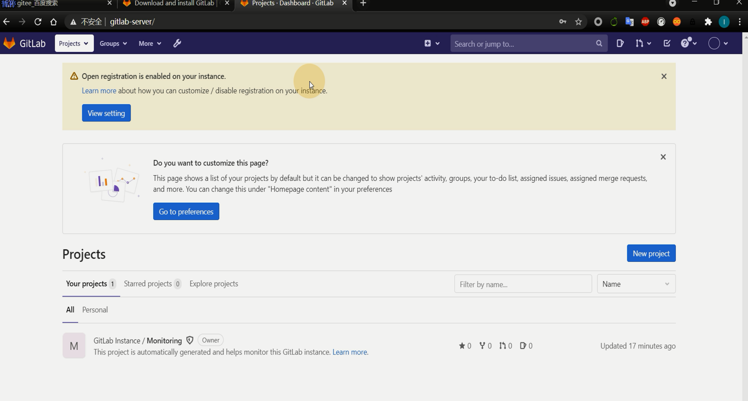This screenshot has height=401, width=748.
Task: Click the Google Translate extension icon
Action: pyautogui.click(x=629, y=21)
